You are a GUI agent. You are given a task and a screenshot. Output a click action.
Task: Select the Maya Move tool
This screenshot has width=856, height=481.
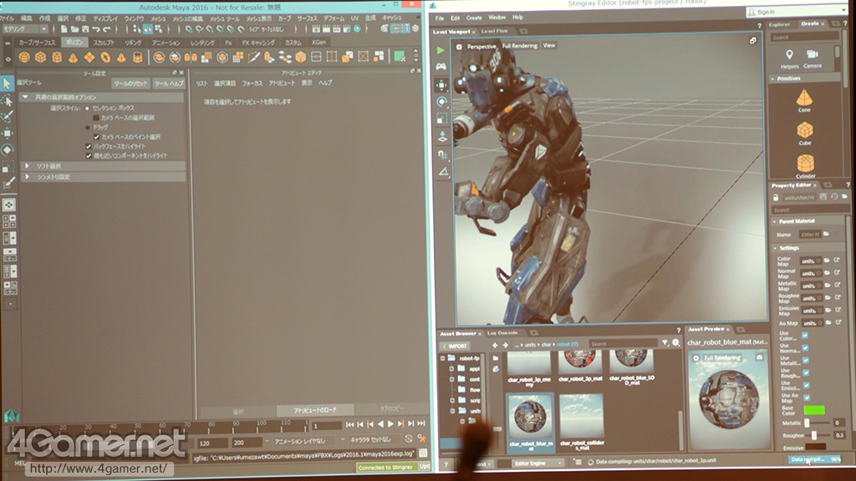[x=7, y=133]
